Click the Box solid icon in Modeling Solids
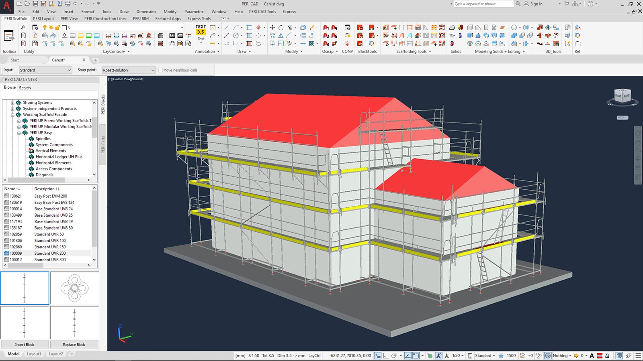Image resolution: width=643 pixels, height=361 pixels. 470,28
